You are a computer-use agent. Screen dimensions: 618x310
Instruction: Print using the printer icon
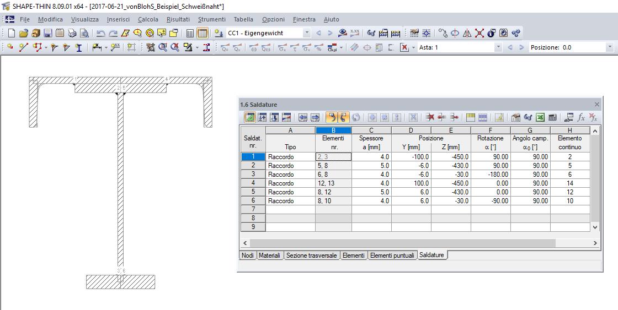[x=72, y=33]
